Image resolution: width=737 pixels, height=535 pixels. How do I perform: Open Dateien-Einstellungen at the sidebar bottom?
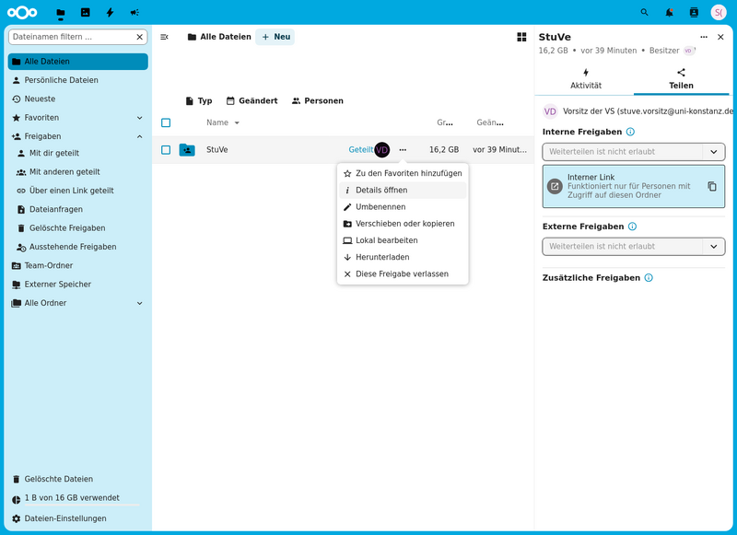pyautogui.click(x=64, y=518)
